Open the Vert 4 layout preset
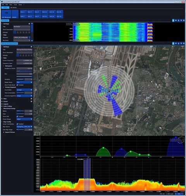 tap(38, 16)
